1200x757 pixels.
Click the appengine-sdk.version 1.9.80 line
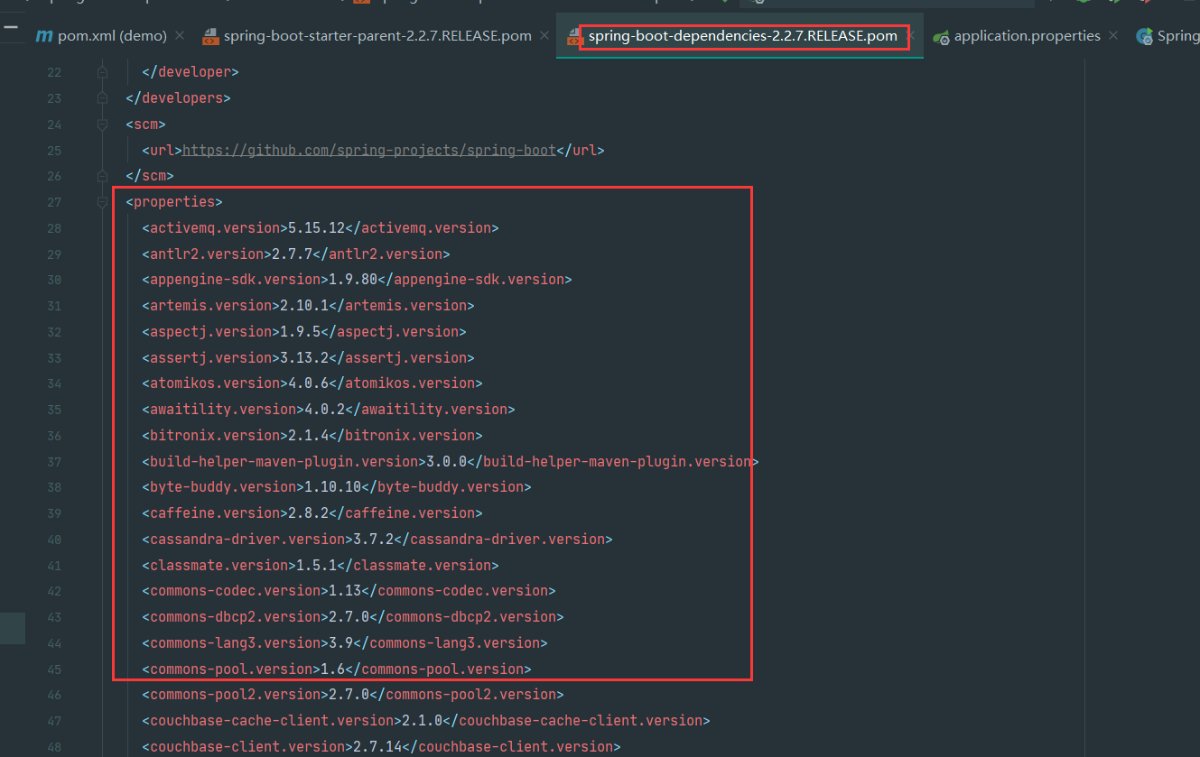(357, 280)
